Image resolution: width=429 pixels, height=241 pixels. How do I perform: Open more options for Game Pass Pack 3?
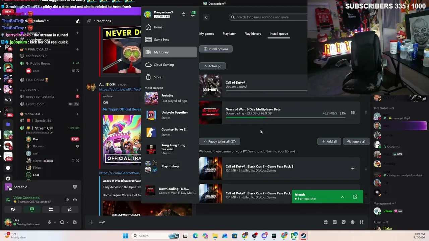tap(366, 169)
